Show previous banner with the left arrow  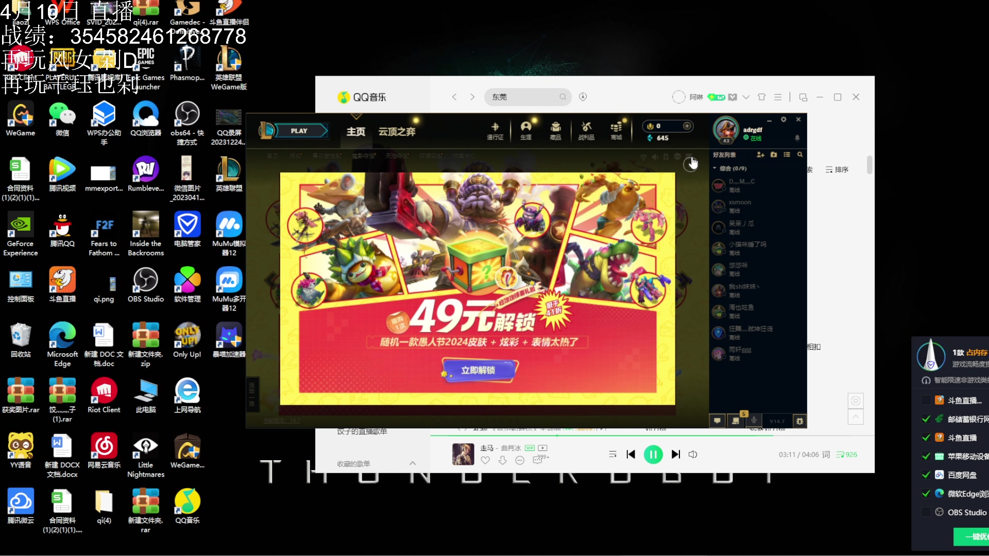270,280
